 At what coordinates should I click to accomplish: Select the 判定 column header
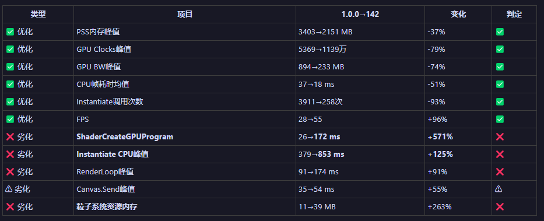point(514,14)
